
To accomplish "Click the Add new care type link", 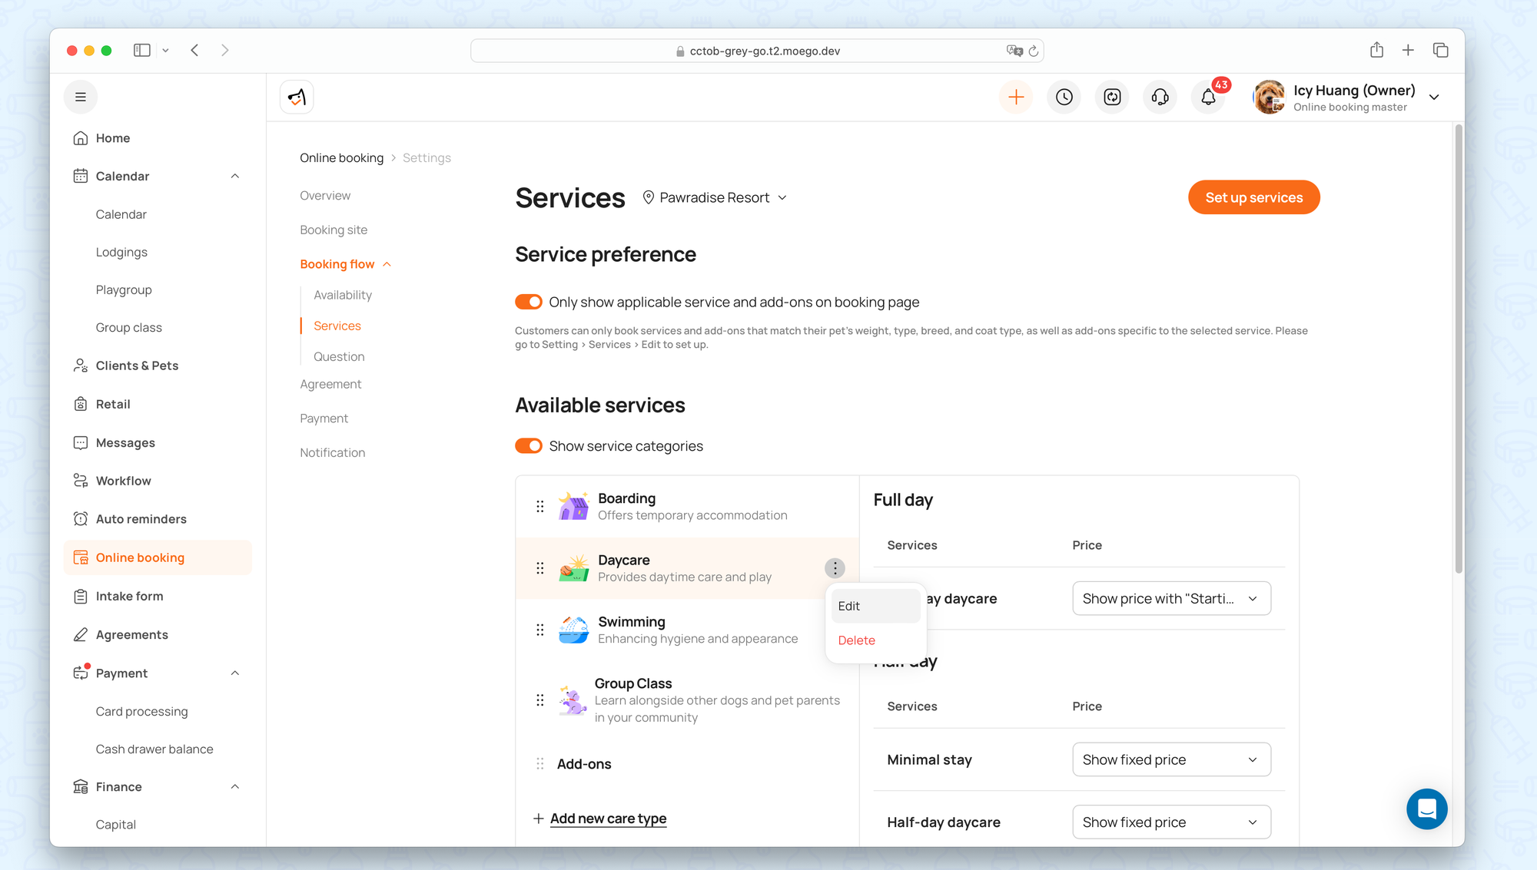I will [608, 819].
